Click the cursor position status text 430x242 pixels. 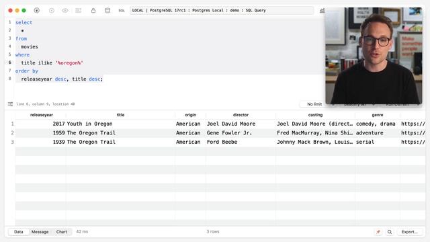46,104
